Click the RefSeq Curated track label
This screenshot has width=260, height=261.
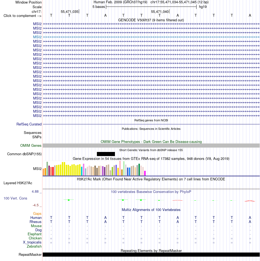pos(29,124)
